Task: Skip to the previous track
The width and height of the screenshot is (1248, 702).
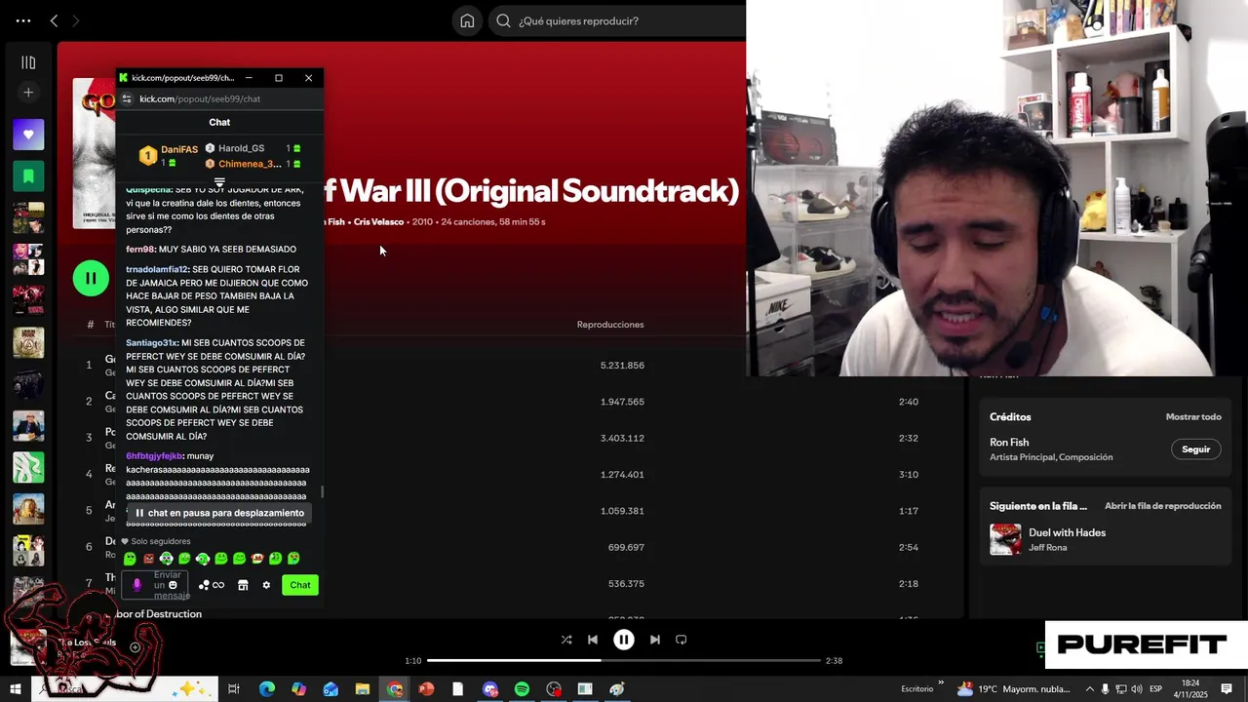Action: (593, 640)
